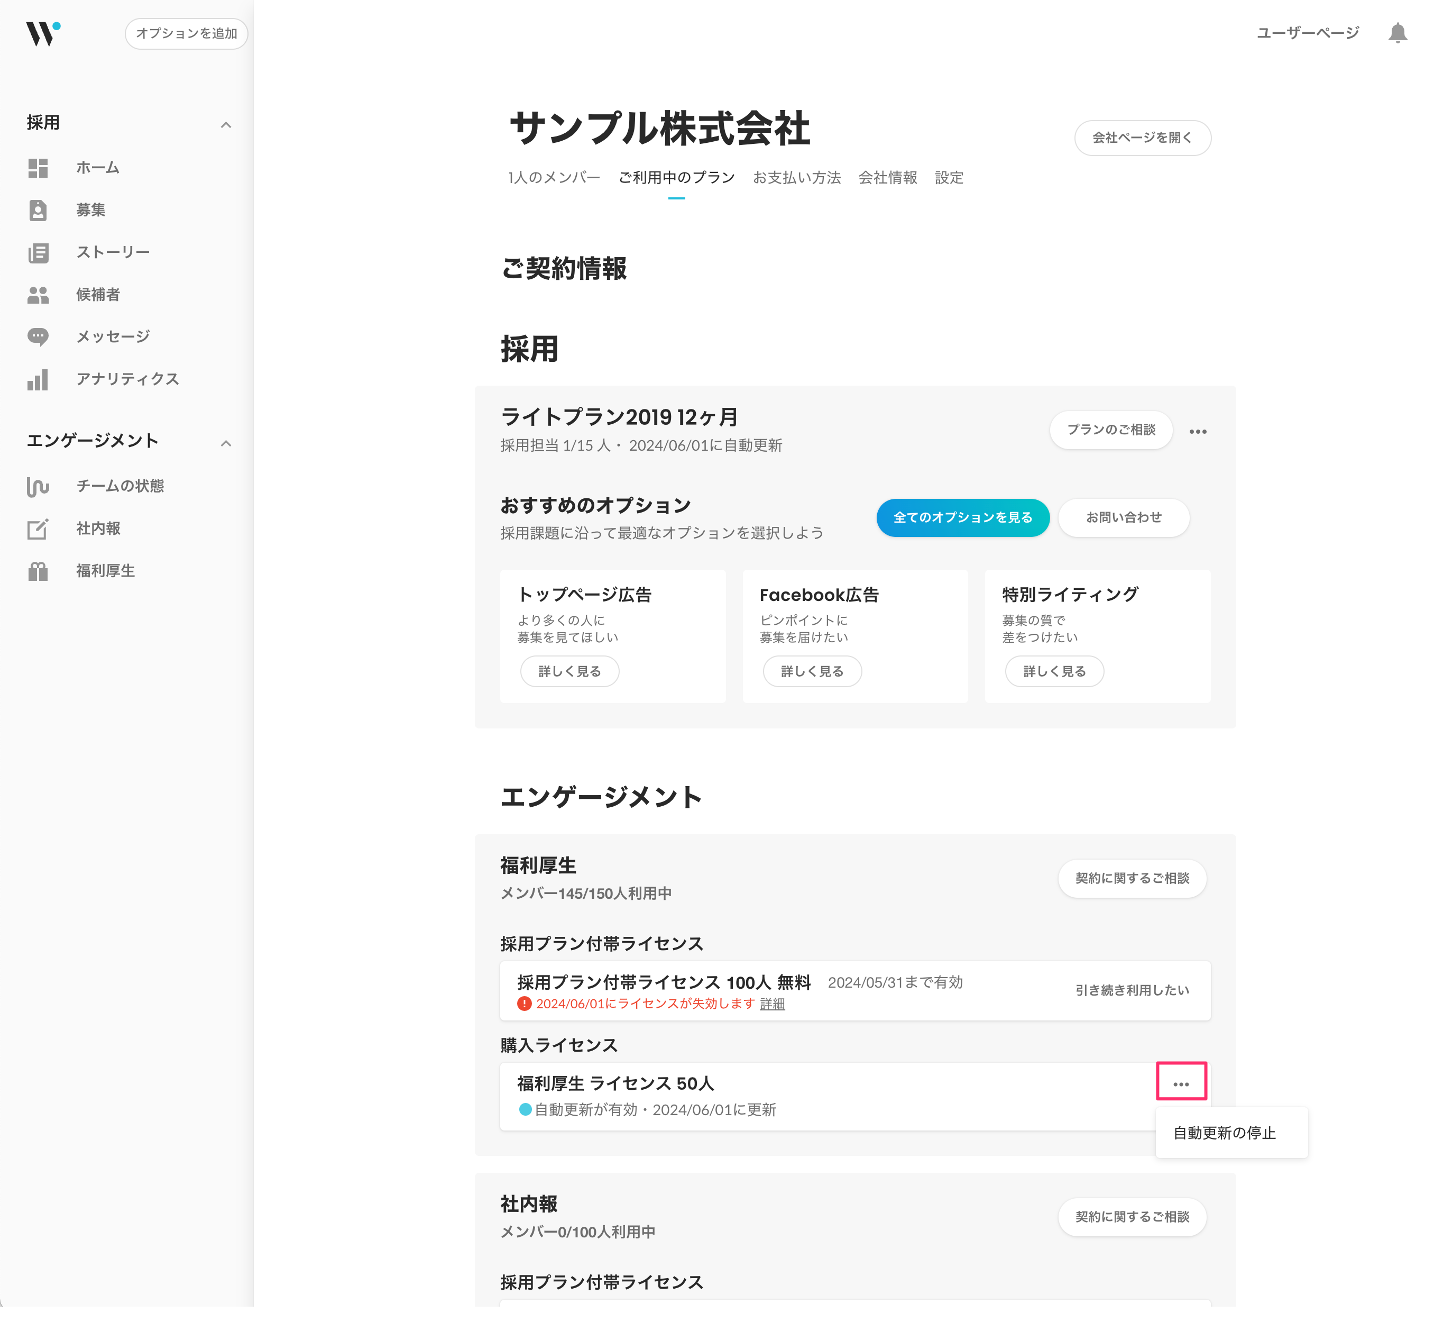This screenshot has height=1322, width=1434.
Task: Click the 社内報 edit icon
Action: tap(38, 528)
